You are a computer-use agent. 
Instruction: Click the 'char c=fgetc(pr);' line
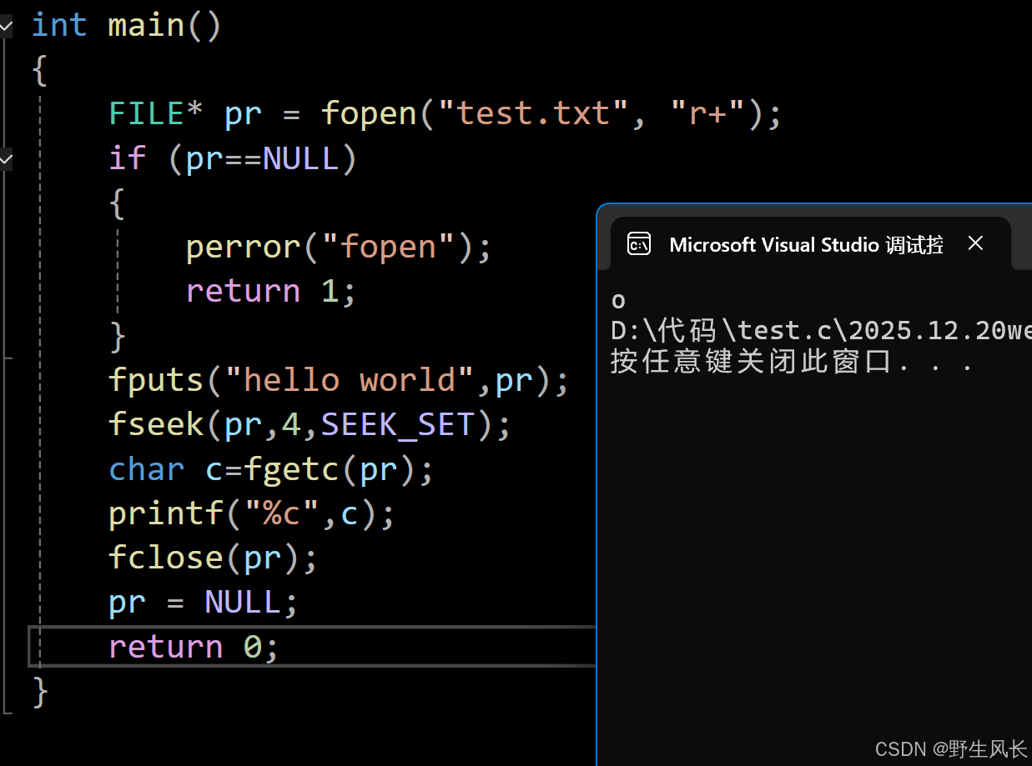tap(271, 469)
